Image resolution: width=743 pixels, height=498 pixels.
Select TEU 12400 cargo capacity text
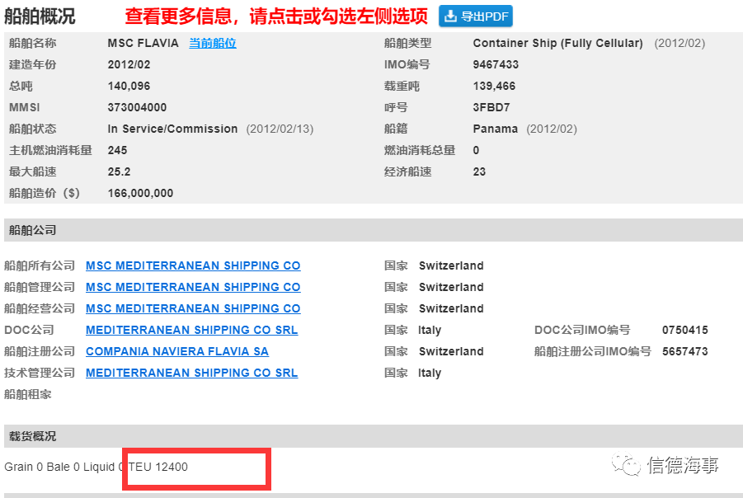click(158, 467)
